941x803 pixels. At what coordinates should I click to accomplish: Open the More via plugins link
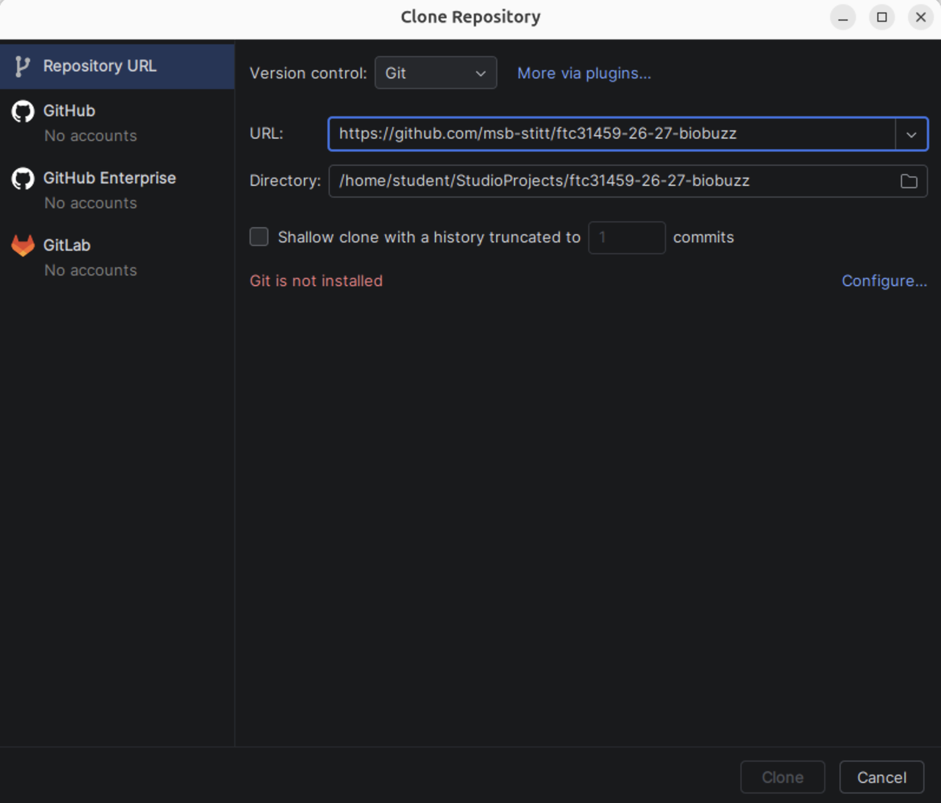tap(584, 73)
